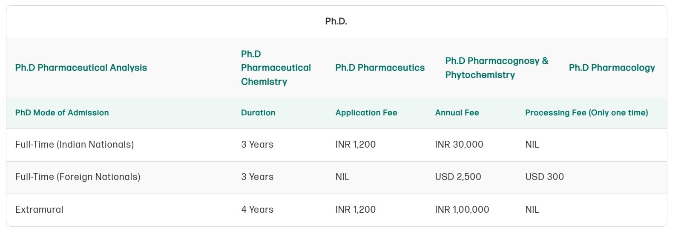Select Full-Time (Foreign Nationals) row label
The height and width of the screenshot is (234, 684).
[x=78, y=177]
